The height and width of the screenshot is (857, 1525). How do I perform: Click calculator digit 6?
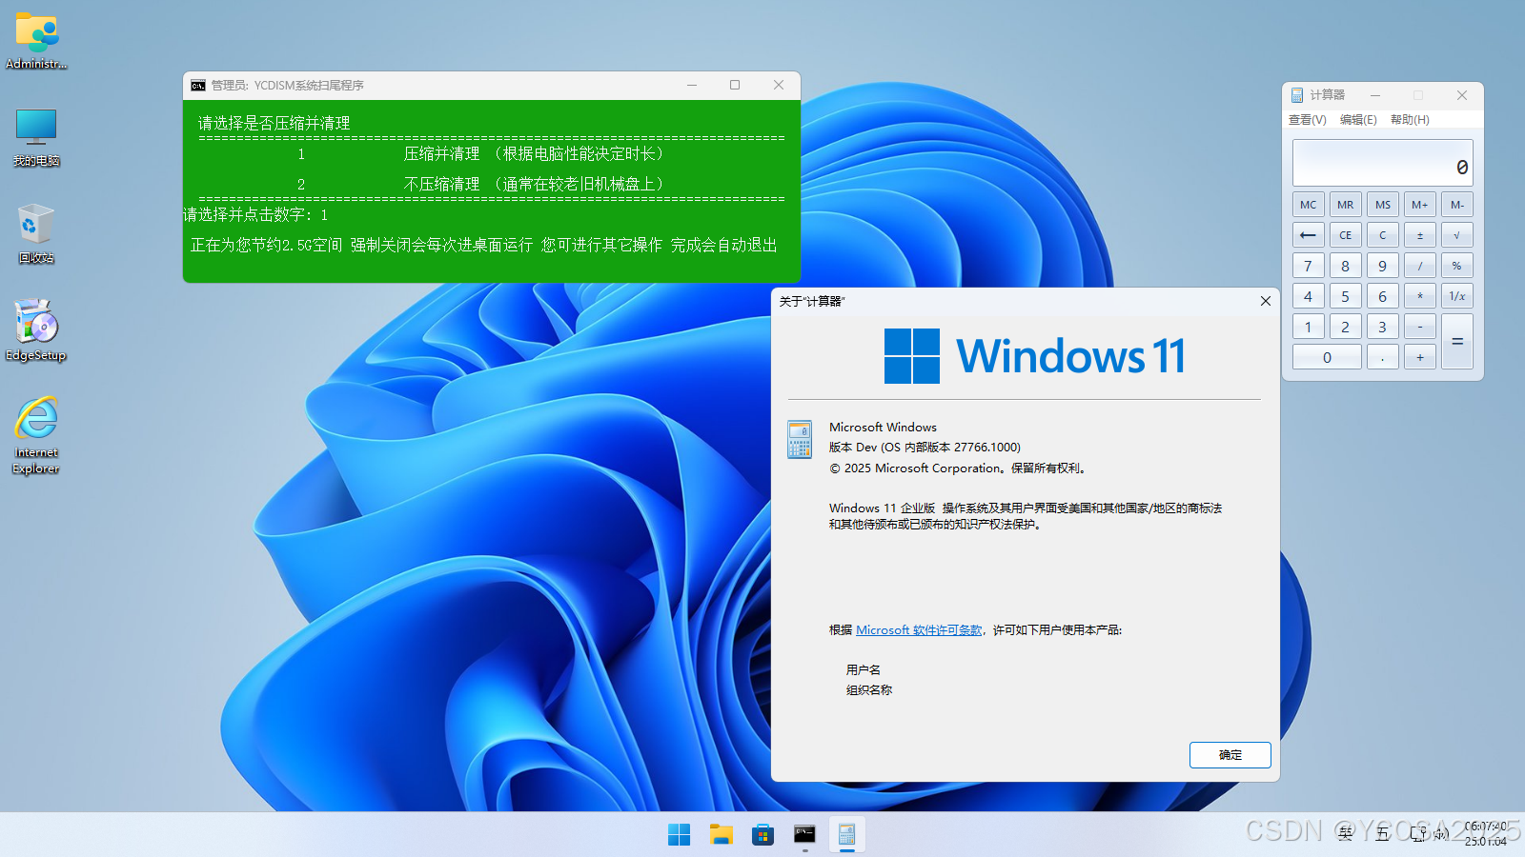pos(1382,296)
